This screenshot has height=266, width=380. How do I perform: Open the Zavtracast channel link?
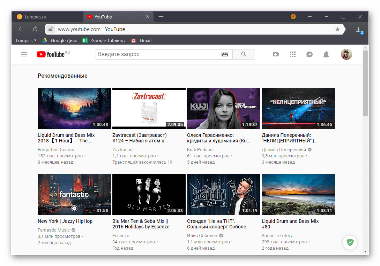(x=123, y=149)
